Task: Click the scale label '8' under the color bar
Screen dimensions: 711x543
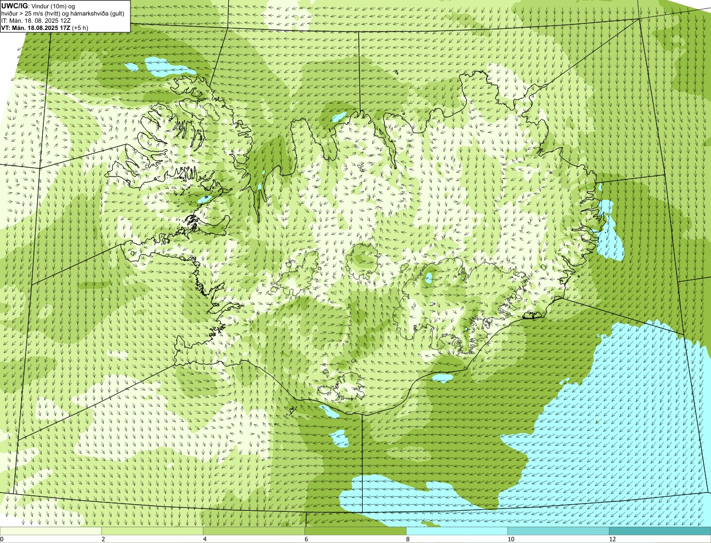Action: [x=408, y=539]
